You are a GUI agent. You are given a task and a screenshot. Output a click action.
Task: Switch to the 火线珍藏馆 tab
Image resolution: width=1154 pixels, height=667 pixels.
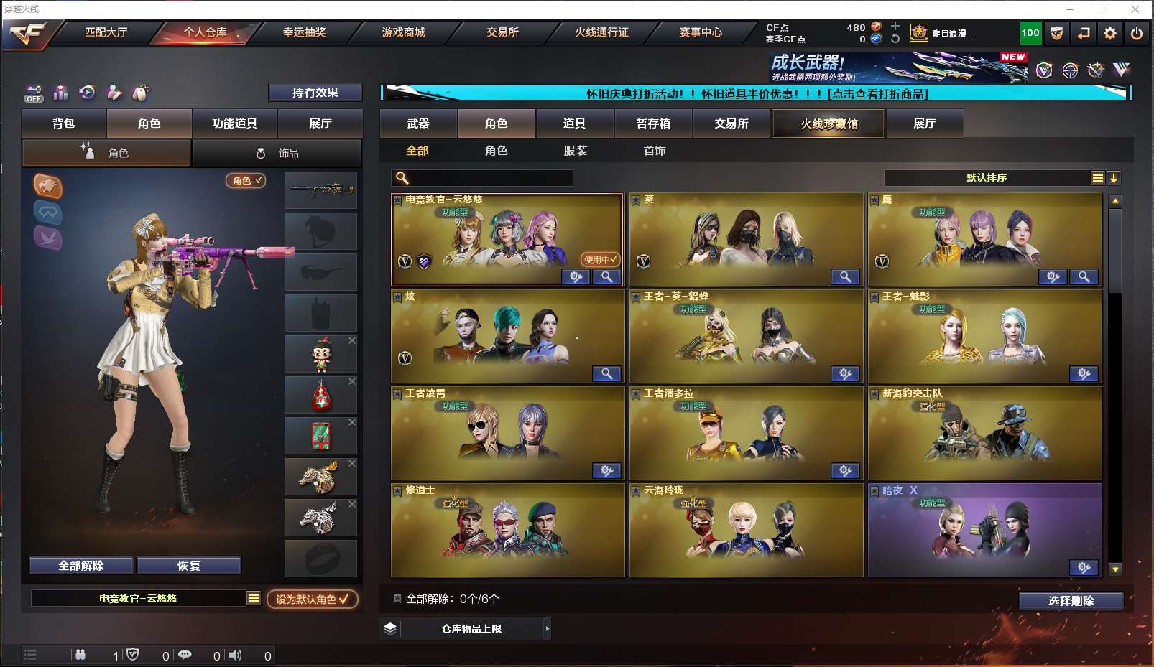click(x=828, y=123)
